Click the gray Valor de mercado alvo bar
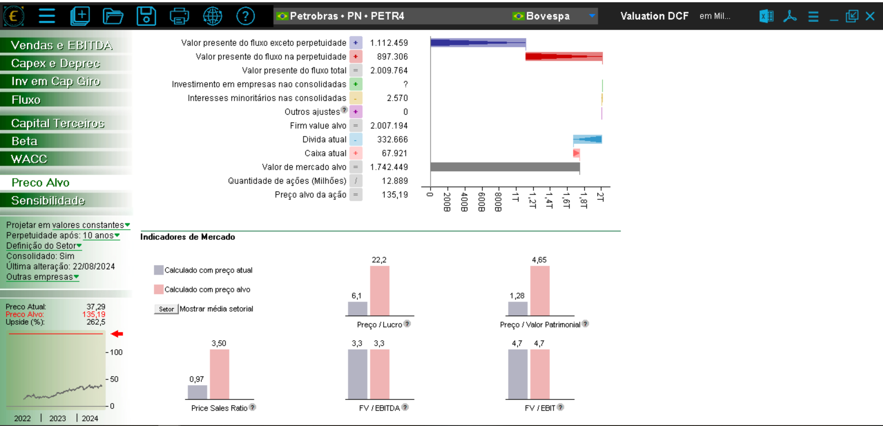This screenshot has width=883, height=426. click(505, 167)
